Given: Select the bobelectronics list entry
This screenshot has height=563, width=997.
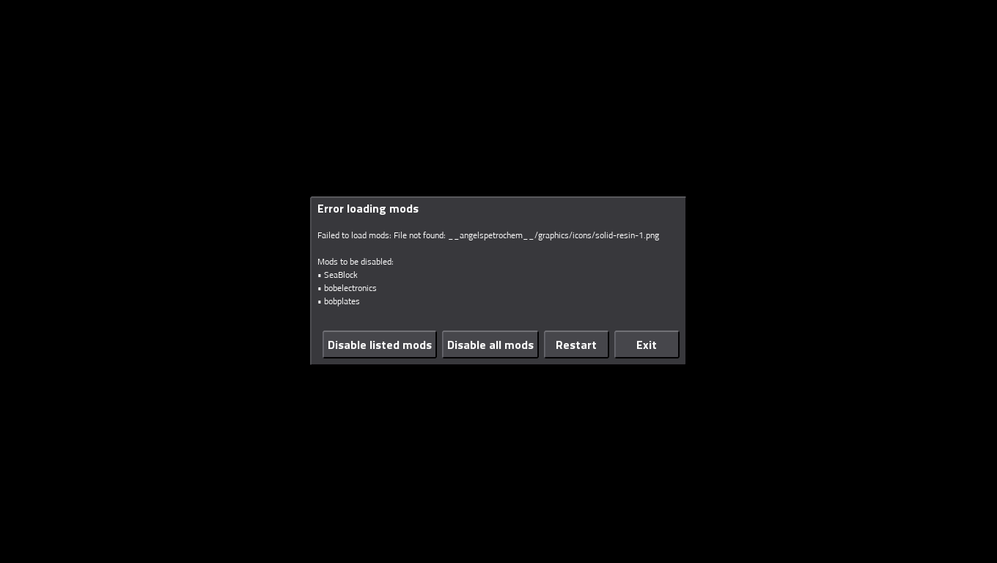Looking at the screenshot, I should point(350,288).
